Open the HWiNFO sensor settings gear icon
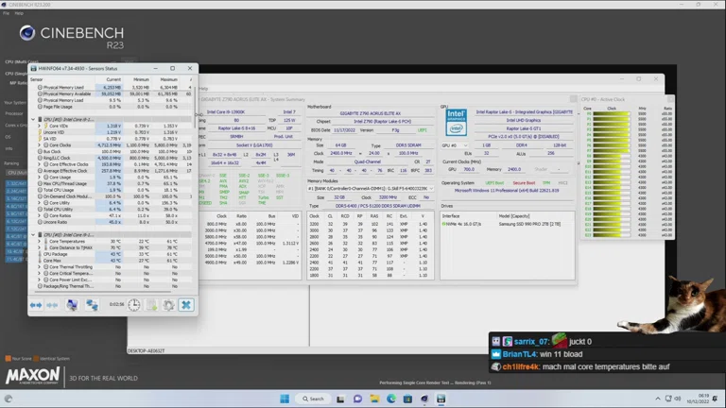 [168, 305]
